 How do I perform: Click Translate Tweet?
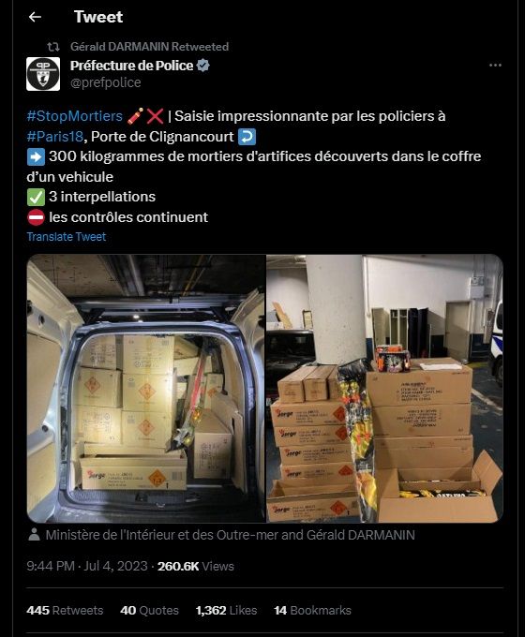point(67,236)
